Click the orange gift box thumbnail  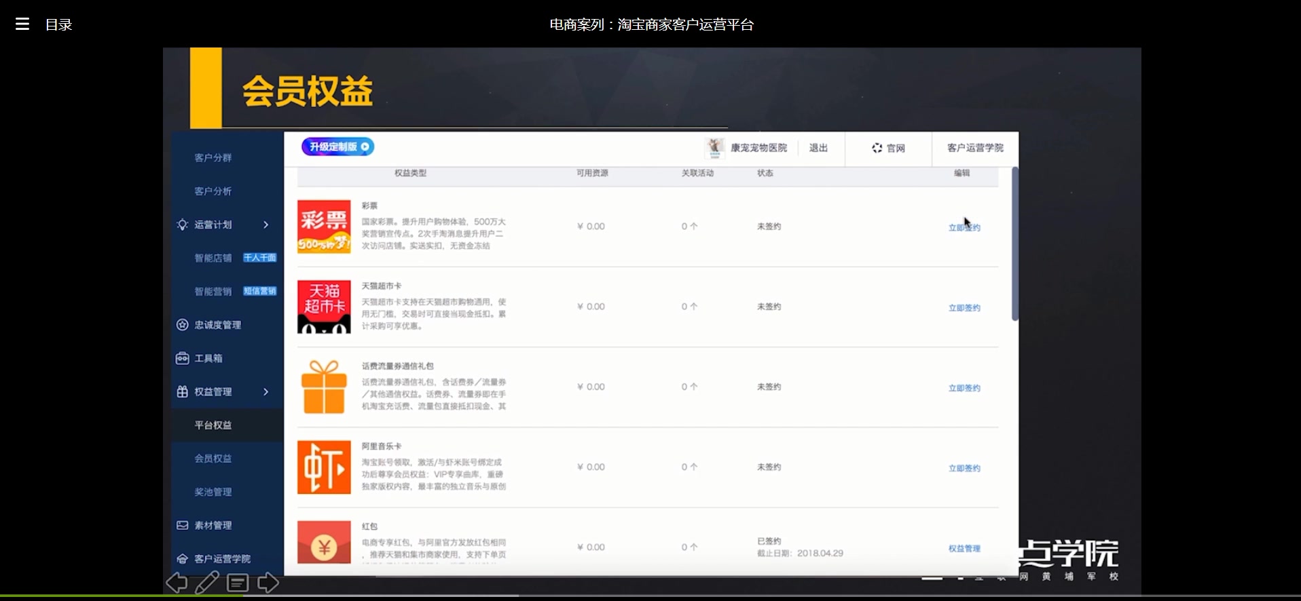pyautogui.click(x=324, y=387)
